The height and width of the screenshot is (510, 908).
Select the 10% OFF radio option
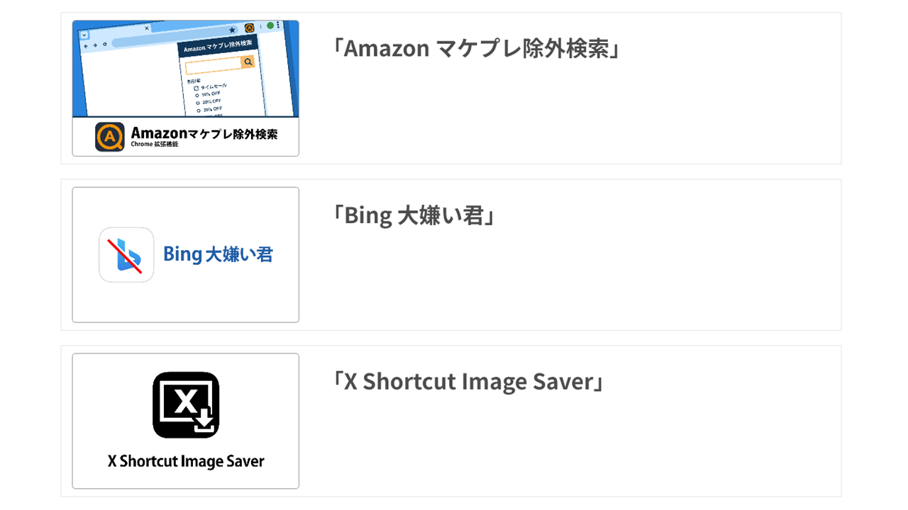[197, 95]
